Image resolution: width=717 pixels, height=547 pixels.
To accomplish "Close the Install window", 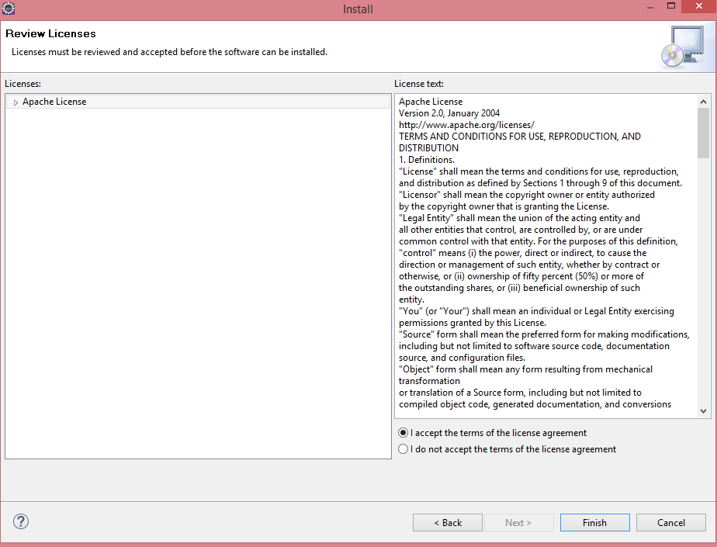I will click(698, 6).
